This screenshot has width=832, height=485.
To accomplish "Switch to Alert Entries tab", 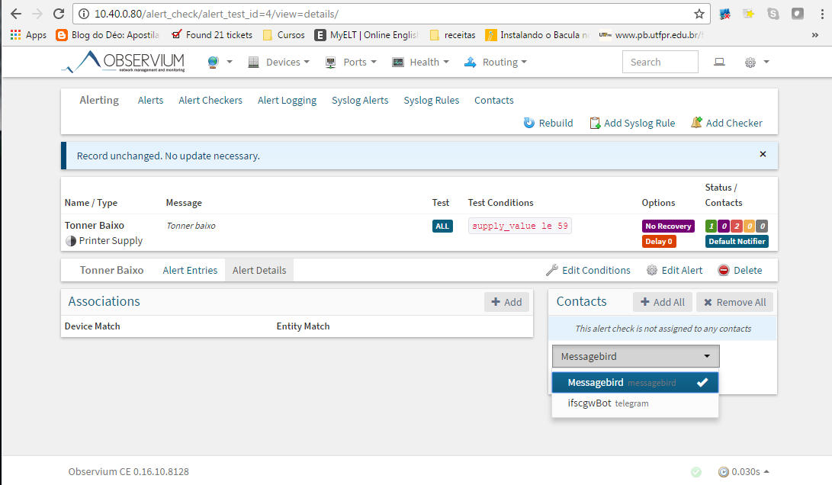I will point(190,270).
